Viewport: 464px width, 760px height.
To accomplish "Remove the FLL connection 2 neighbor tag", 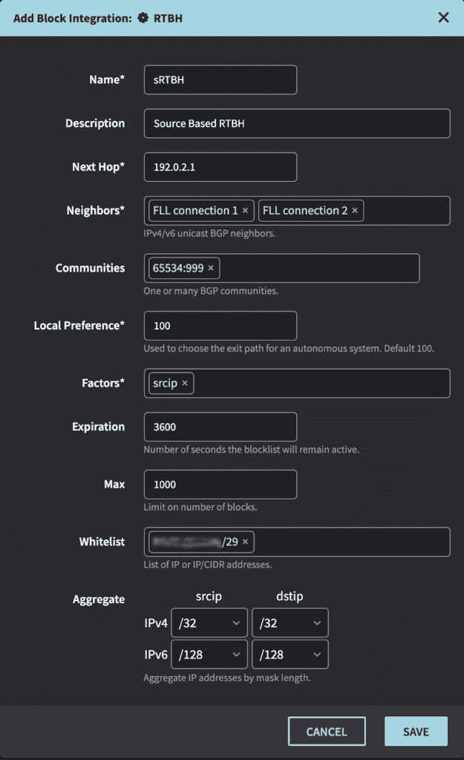I will click(x=355, y=210).
